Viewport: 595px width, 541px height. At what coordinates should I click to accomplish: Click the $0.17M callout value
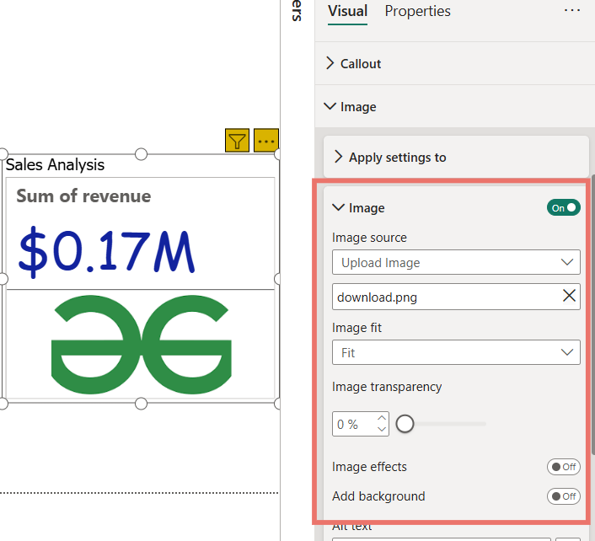click(107, 252)
